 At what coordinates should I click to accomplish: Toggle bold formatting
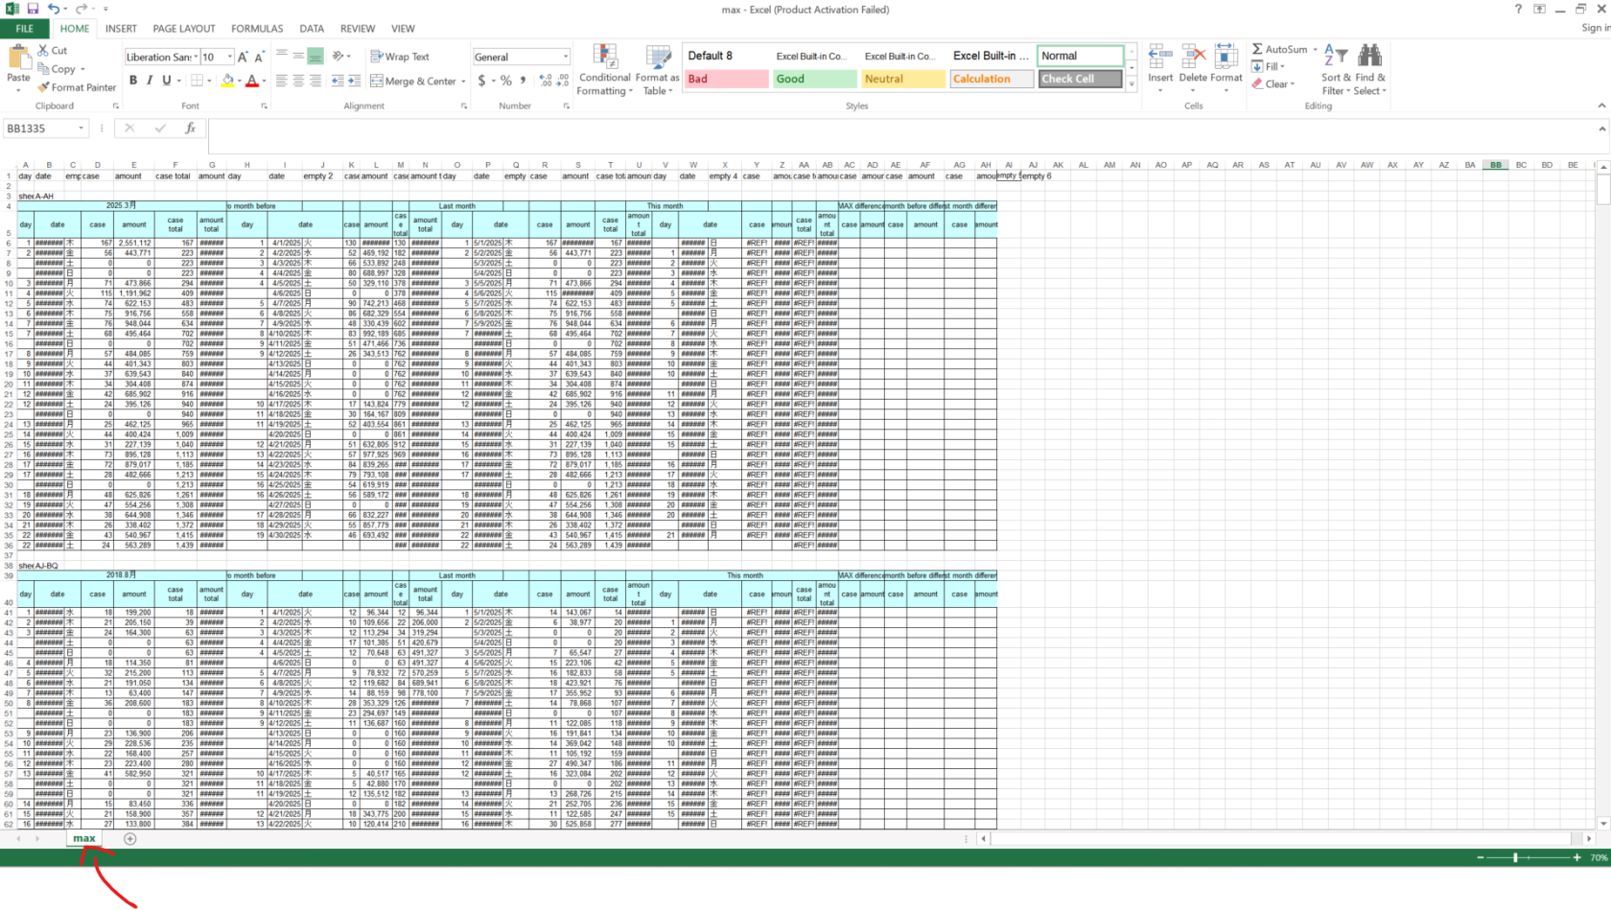click(x=133, y=81)
